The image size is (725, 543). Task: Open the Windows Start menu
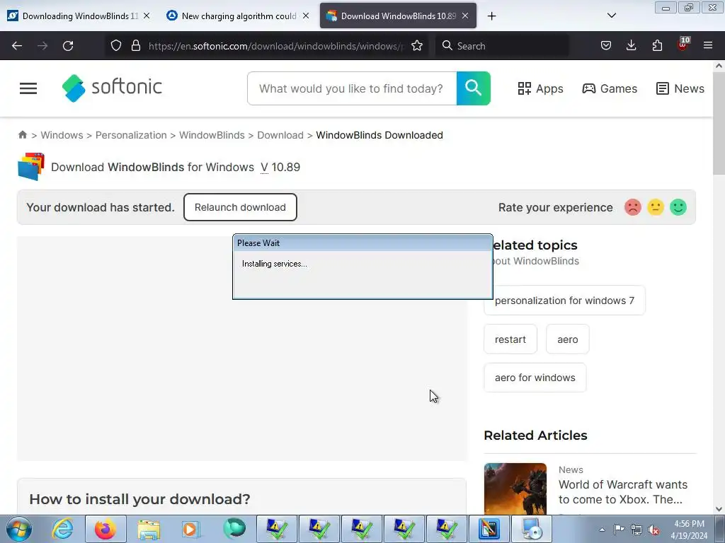click(19, 529)
